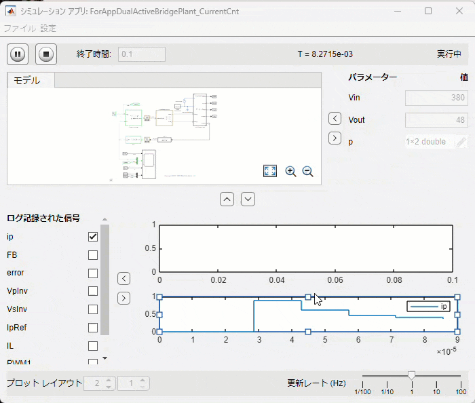The width and height of the screenshot is (475, 403).
Task: Click the model diagram thumbnail
Action: pyautogui.click(x=164, y=136)
